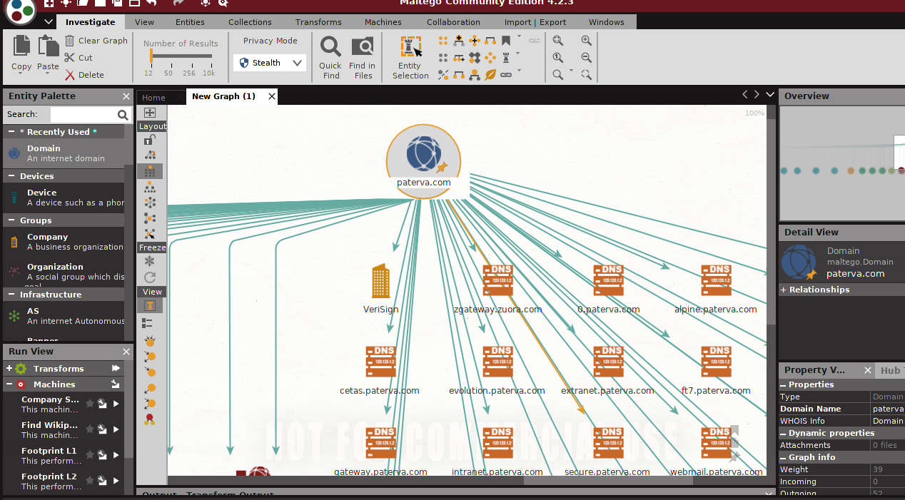Image resolution: width=905 pixels, height=500 pixels.
Task: Adjust the Number of Results slider
Action: pyautogui.click(x=178, y=56)
